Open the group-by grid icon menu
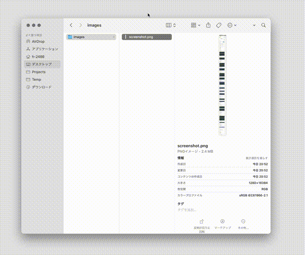This screenshot has height=255, width=305. (x=194, y=25)
